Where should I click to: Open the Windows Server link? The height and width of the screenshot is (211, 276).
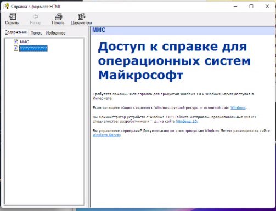point(106,135)
